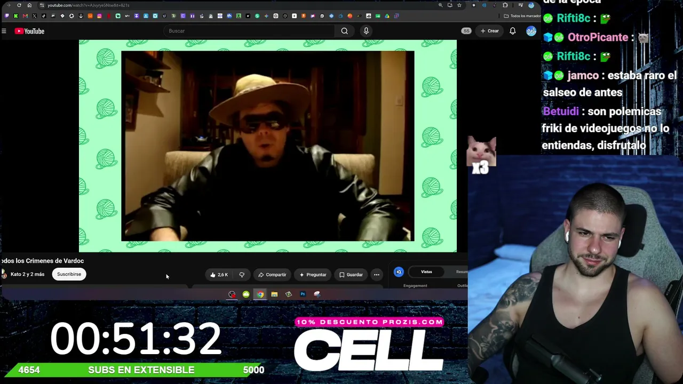683x384 pixels.
Task: Open Photoshop in the taskbar
Action: pyautogui.click(x=303, y=294)
